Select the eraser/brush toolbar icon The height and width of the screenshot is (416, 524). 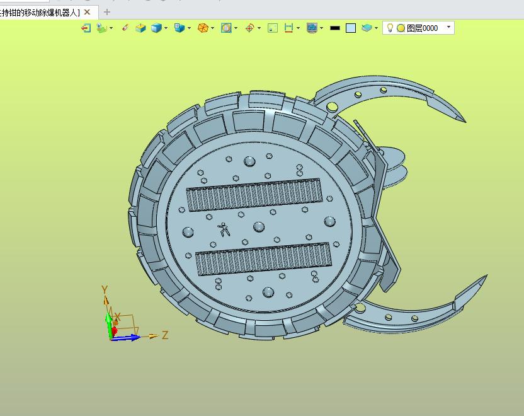125,28
